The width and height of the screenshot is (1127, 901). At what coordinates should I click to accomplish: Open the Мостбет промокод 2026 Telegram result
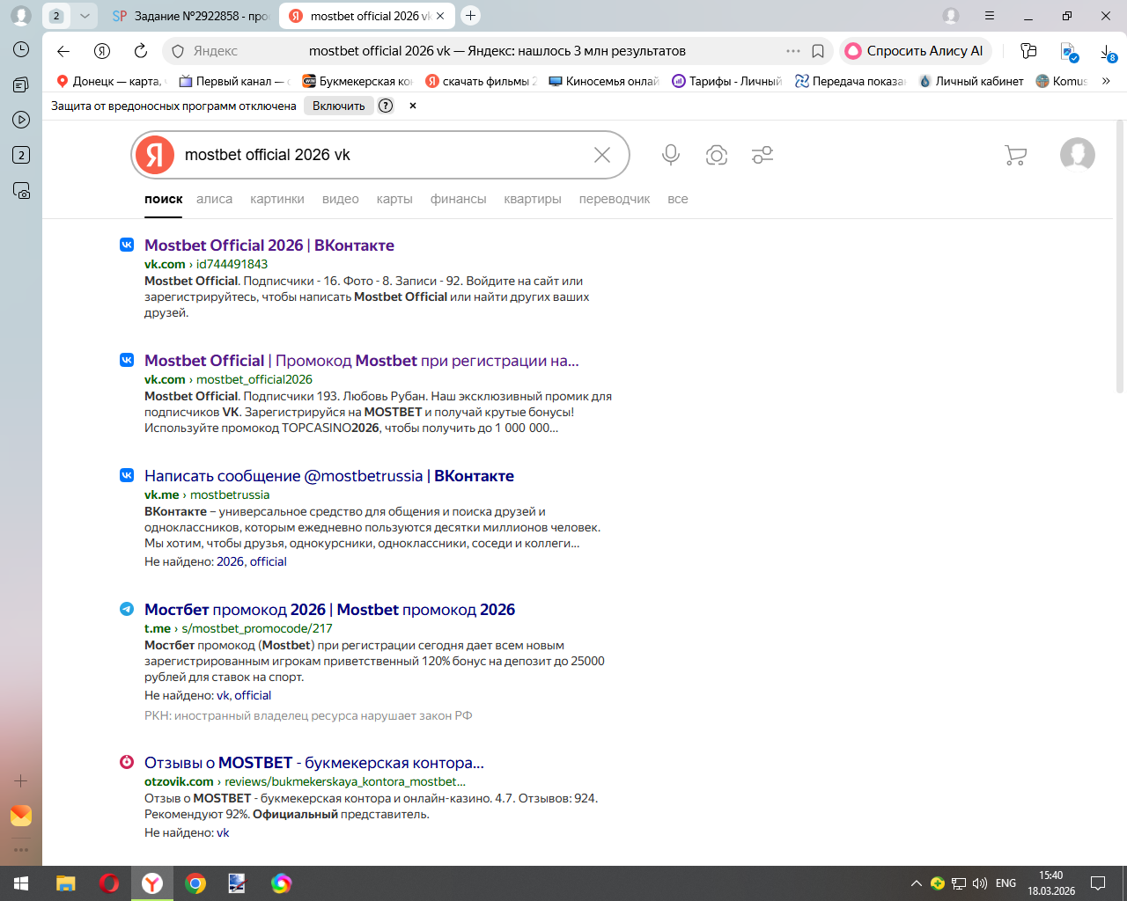click(x=330, y=610)
